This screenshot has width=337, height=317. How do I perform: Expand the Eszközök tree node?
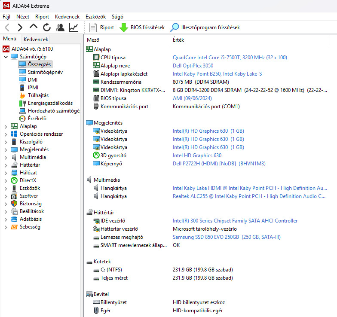point(6,188)
